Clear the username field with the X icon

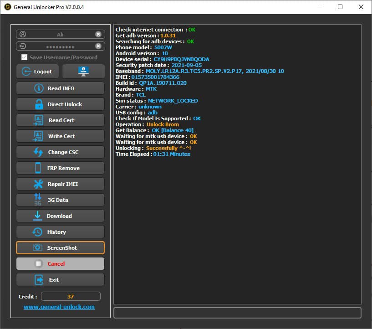[x=98, y=34]
